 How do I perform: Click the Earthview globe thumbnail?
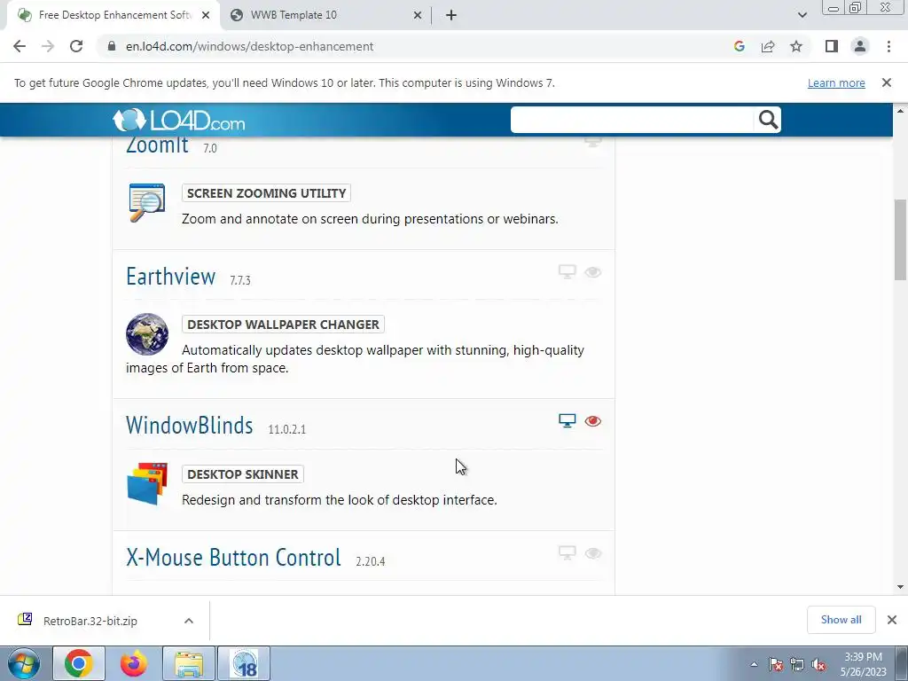point(147,334)
